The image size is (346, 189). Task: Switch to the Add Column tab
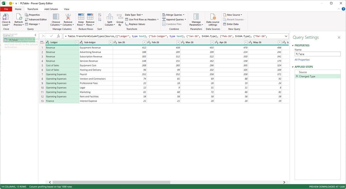coord(51,9)
